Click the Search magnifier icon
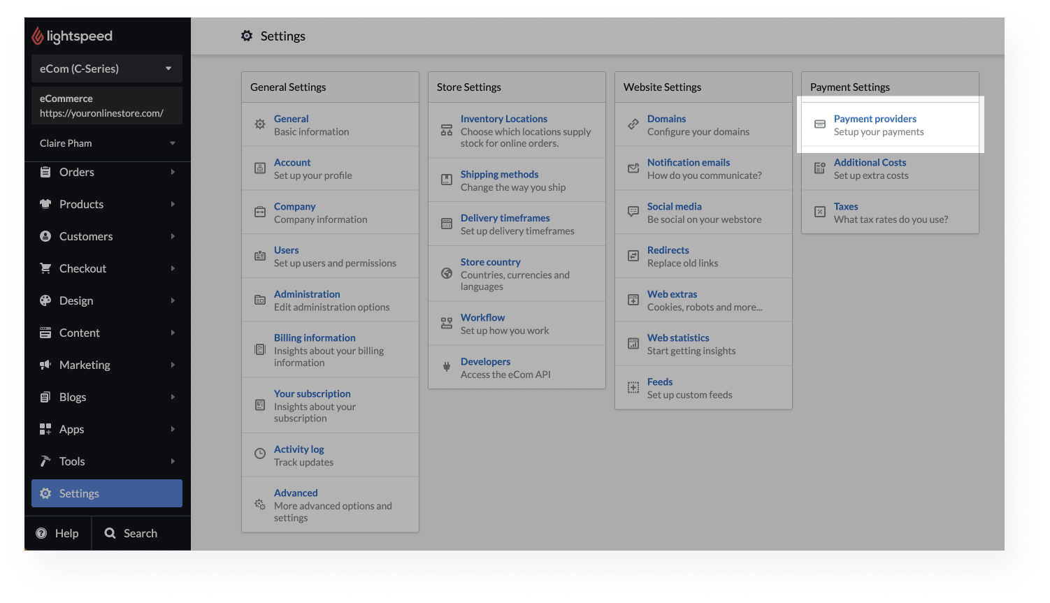The height and width of the screenshot is (603, 1050). (x=110, y=533)
